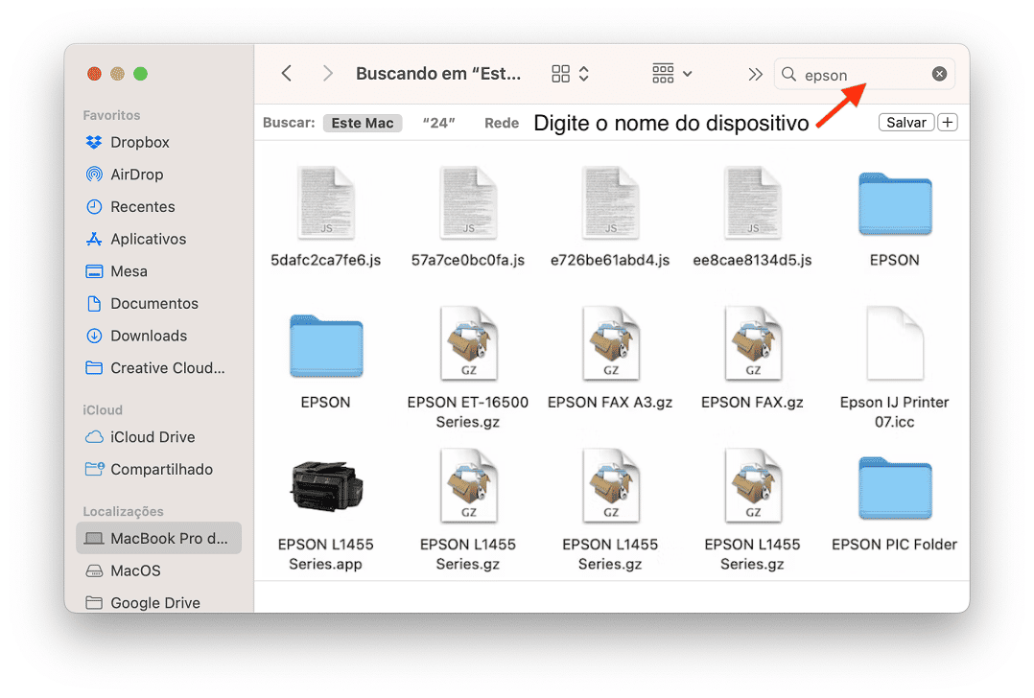Go back with the left chevron
The height and width of the screenshot is (698, 1034).
point(286,73)
